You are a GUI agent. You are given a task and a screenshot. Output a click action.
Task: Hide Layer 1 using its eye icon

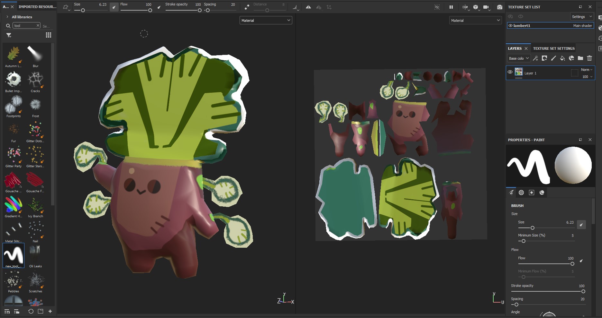coord(510,72)
